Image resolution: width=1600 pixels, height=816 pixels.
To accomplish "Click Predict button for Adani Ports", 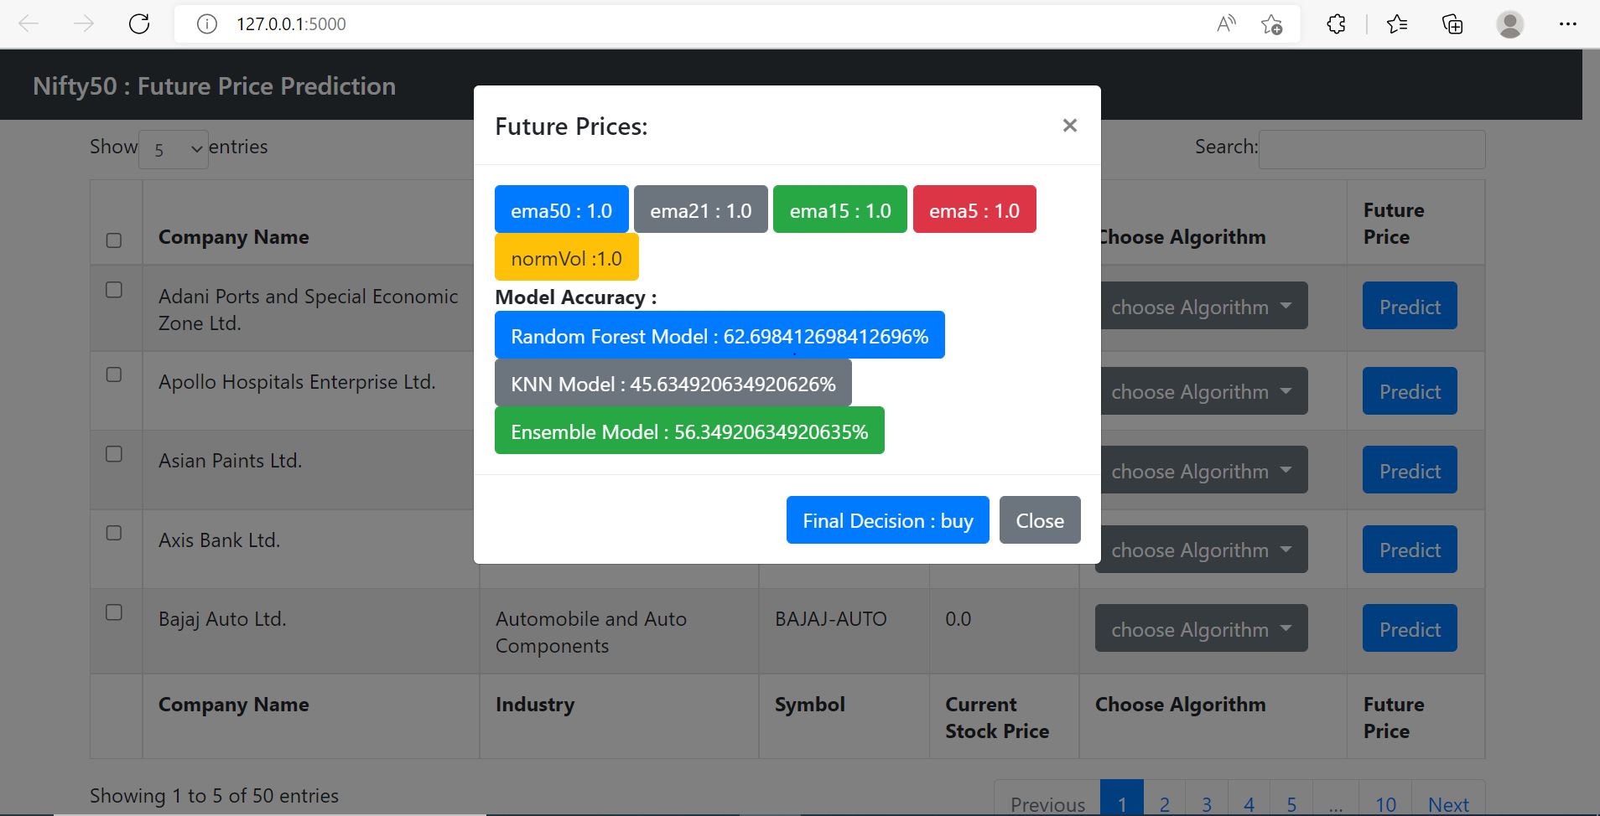I will (x=1410, y=306).
